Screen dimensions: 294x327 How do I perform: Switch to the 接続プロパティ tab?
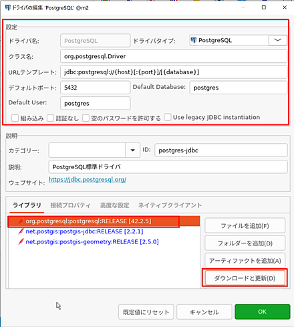70,205
